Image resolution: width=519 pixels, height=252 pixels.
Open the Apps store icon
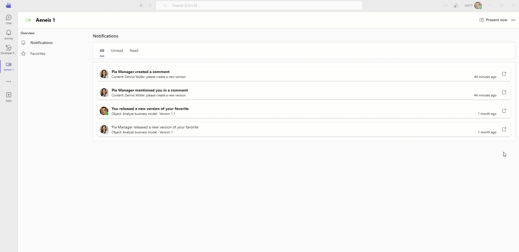(x=9, y=97)
